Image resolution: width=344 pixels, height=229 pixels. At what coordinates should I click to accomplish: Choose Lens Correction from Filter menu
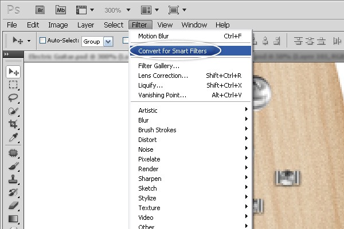coord(190,76)
